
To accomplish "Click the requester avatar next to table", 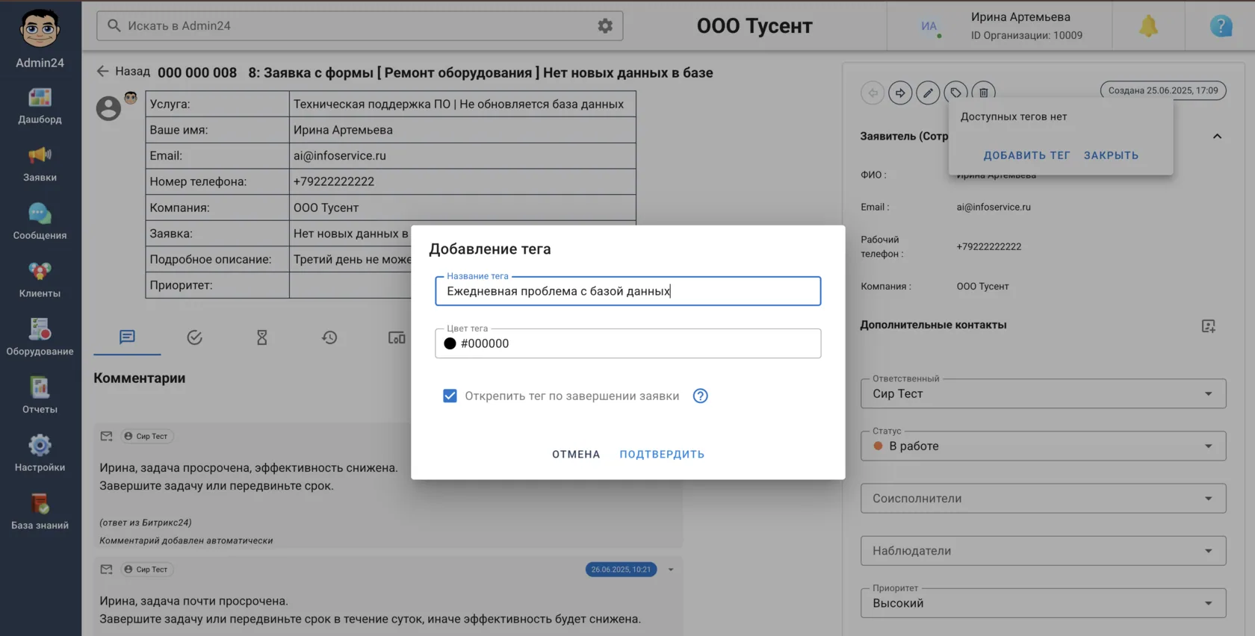I will pos(108,108).
